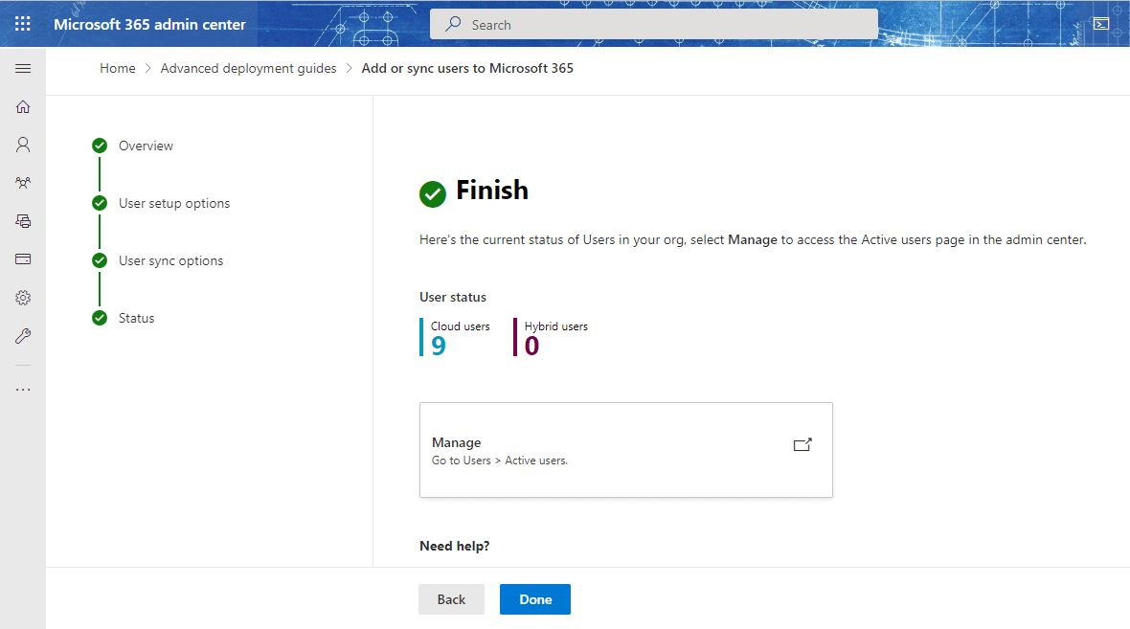Click the search magnifier icon
This screenshot has height=629, width=1130.
point(453,24)
